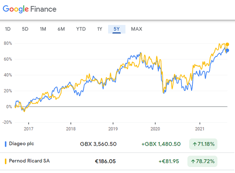Select the 1D time range tab
This screenshot has width=235, height=173.
pyautogui.click(x=8, y=29)
